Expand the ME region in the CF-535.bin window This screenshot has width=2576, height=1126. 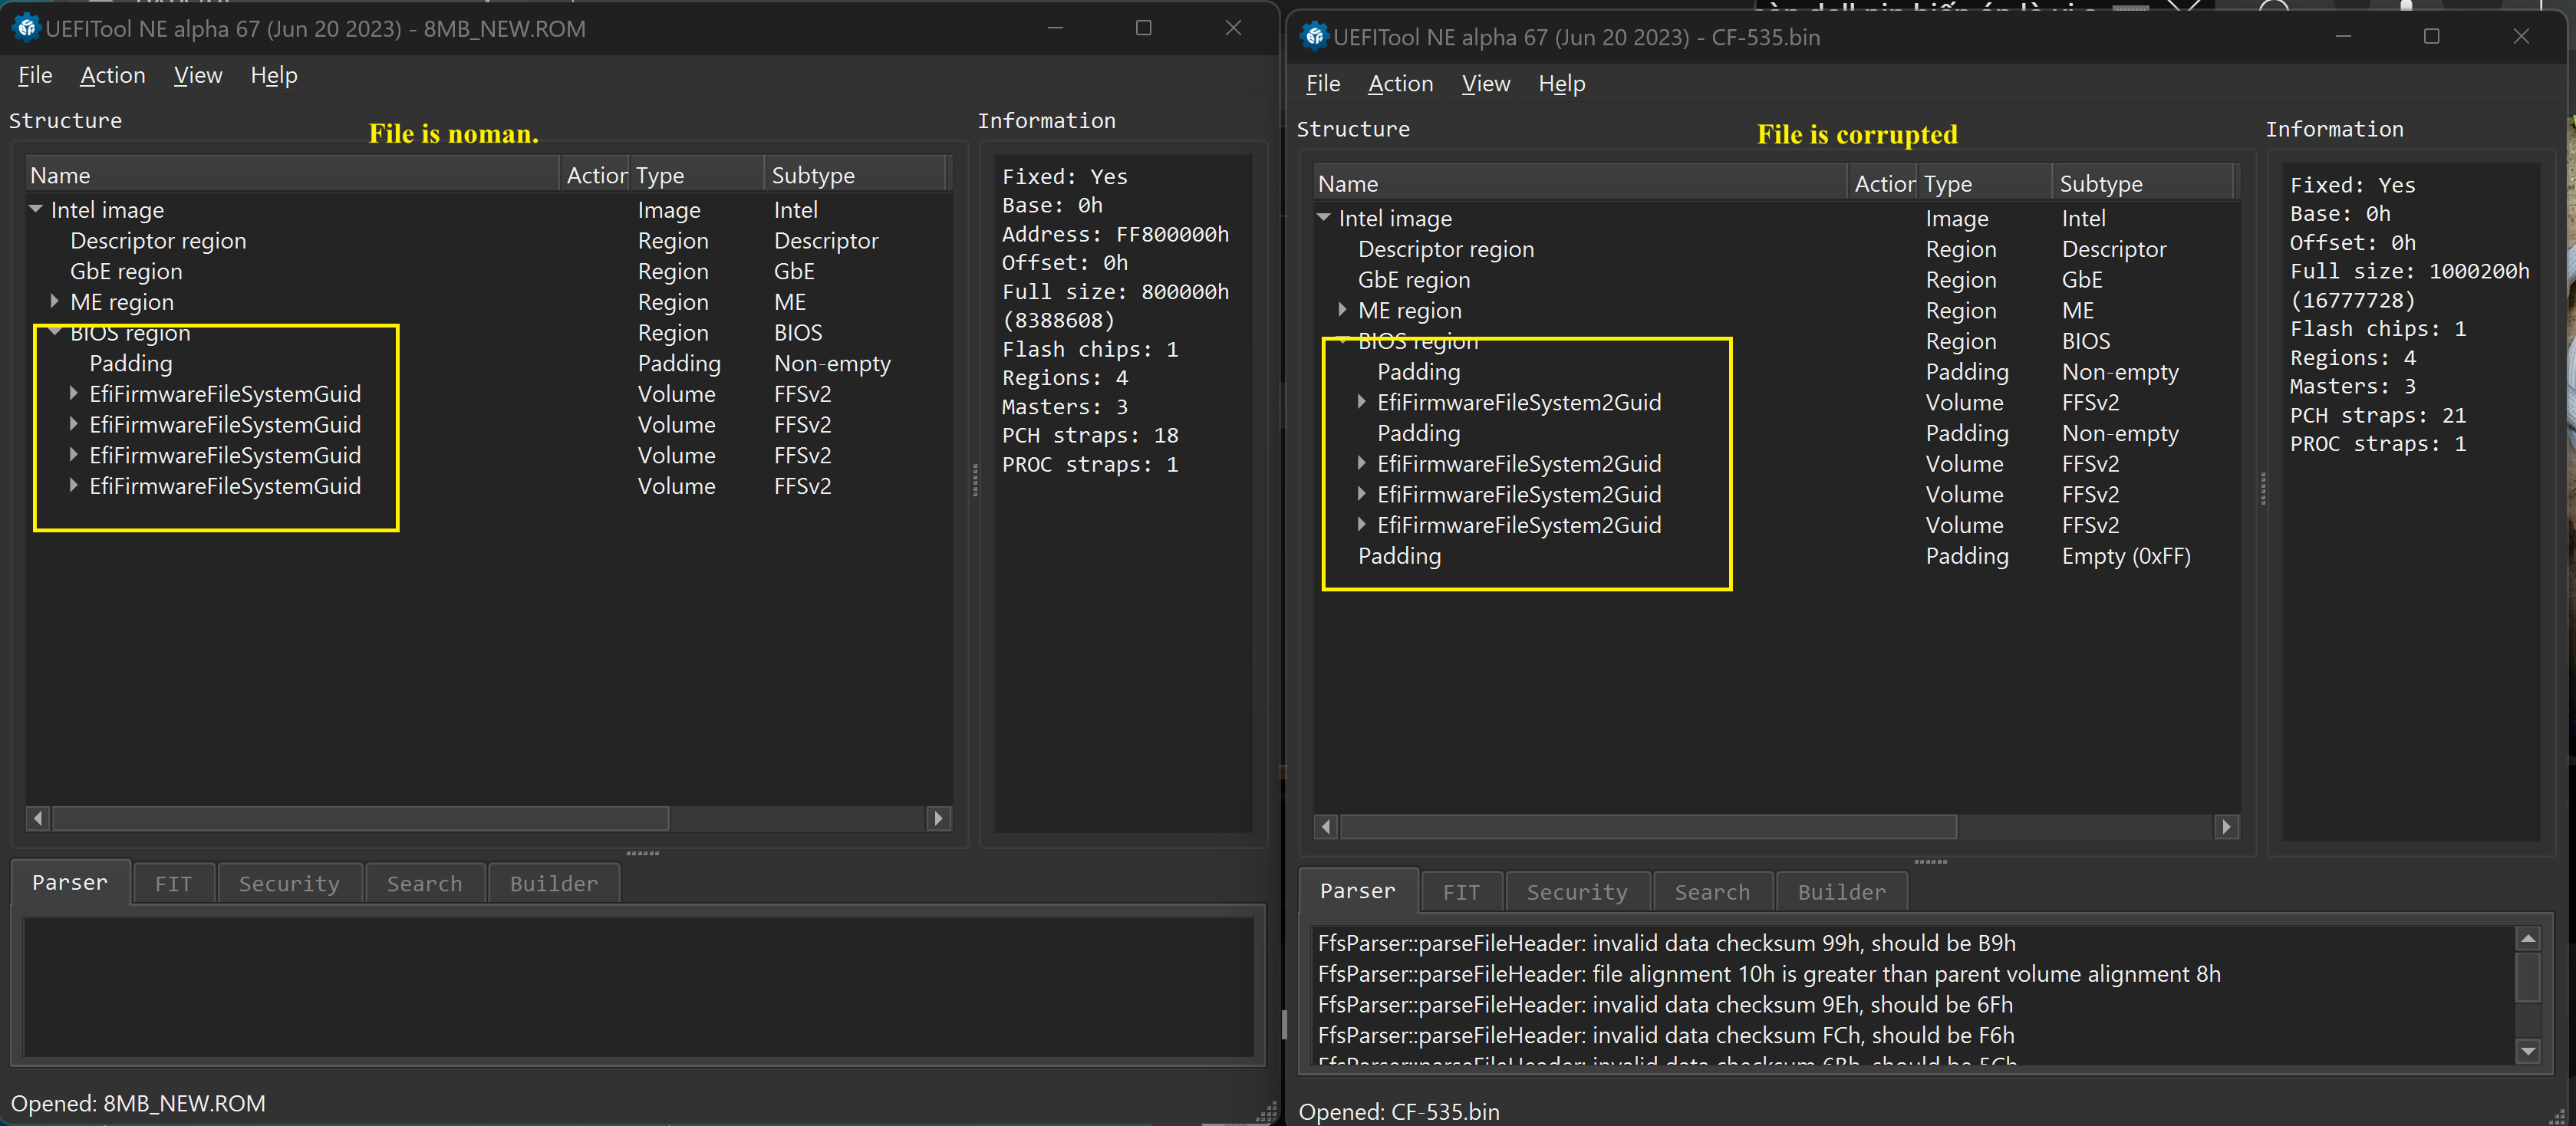1342,310
